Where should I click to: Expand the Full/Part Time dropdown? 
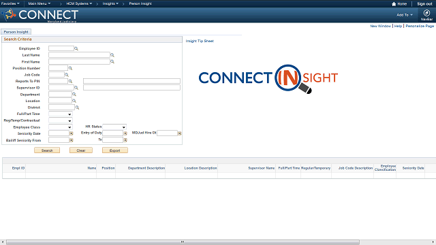tap(61, 114)
